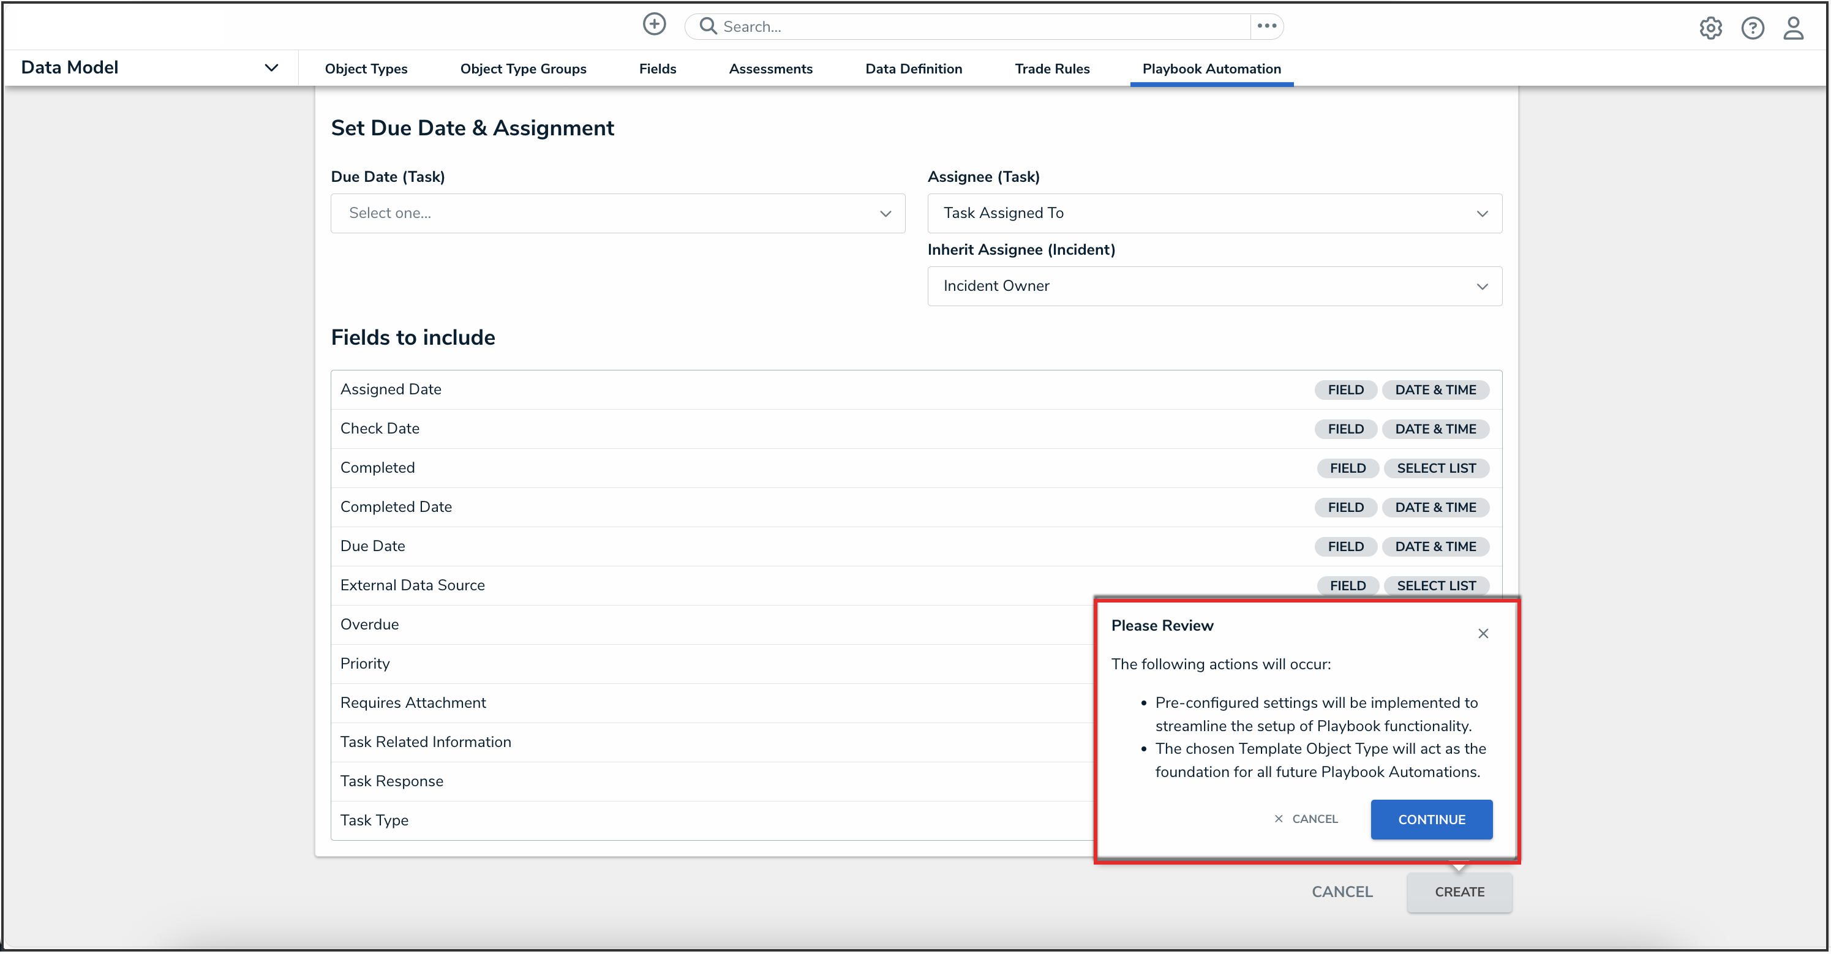
Task: Expand the Inherit Assignee (Incident) dropdown
Action: pos(1214,287)
